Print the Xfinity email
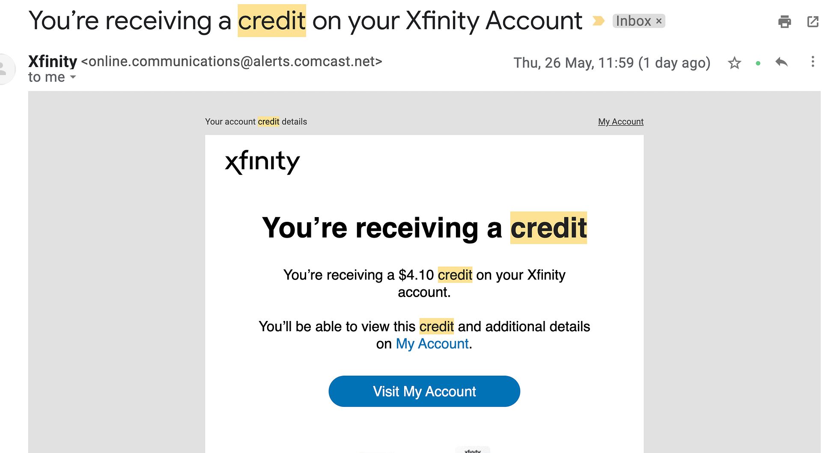This screenshot has width=822, height=453. [785, 21]
